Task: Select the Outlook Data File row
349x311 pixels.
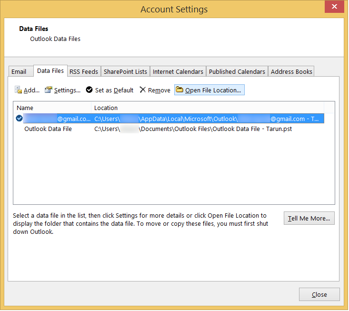Action: pyautogui.click(x=169, y=129)
